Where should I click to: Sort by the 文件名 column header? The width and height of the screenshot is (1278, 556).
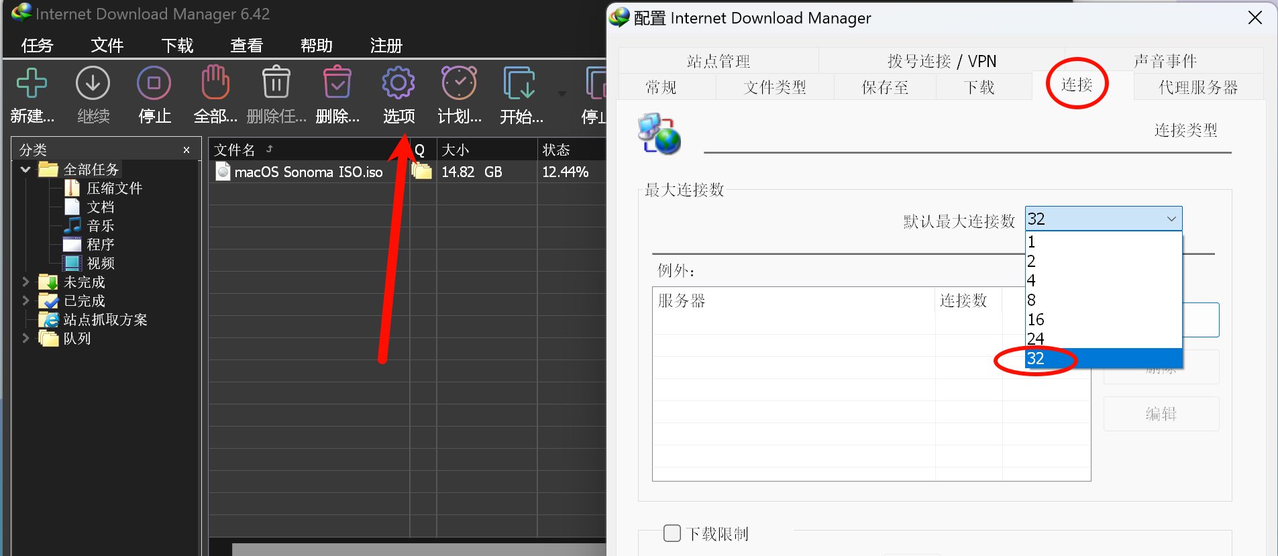(309, 150)
